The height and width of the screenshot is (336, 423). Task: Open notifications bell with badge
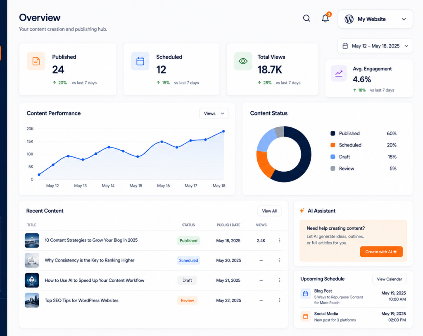[x=326, y=18]
